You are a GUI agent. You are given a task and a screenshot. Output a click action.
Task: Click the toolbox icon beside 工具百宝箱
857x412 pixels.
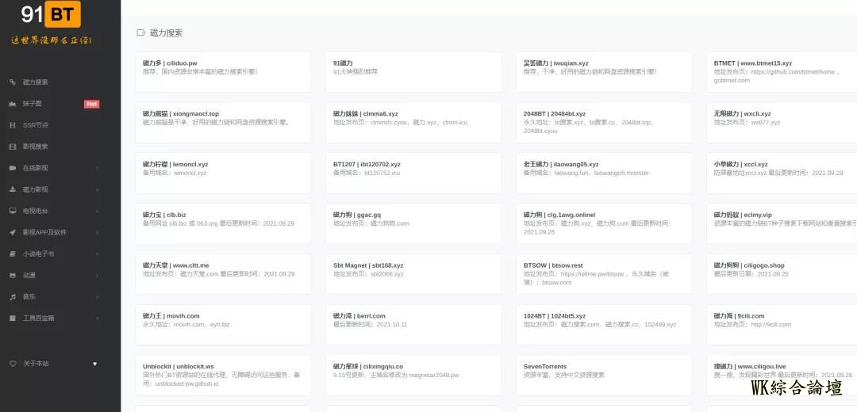coord(13,319)
